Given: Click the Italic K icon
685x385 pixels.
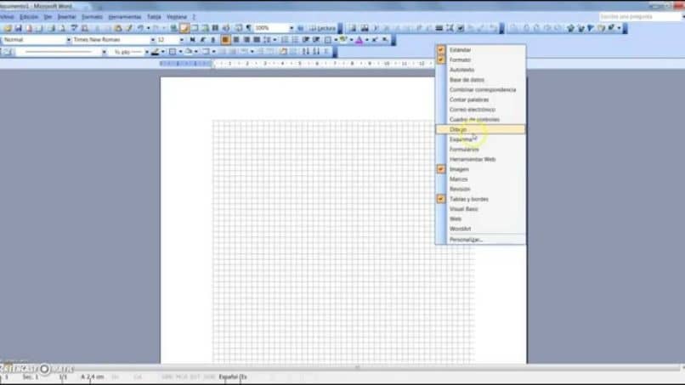Looking at the screenshot, I should 203,40.
